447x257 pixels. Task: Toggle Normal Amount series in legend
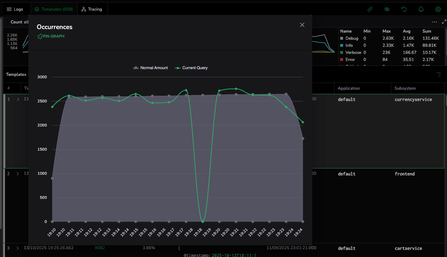pos(150,68)
